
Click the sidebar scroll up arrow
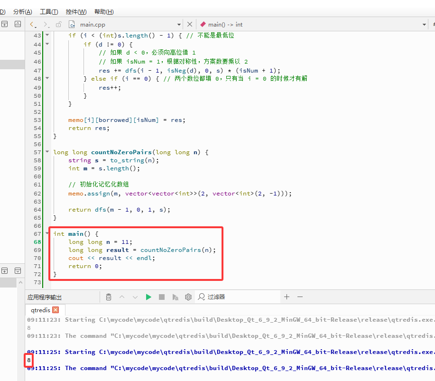20,283
